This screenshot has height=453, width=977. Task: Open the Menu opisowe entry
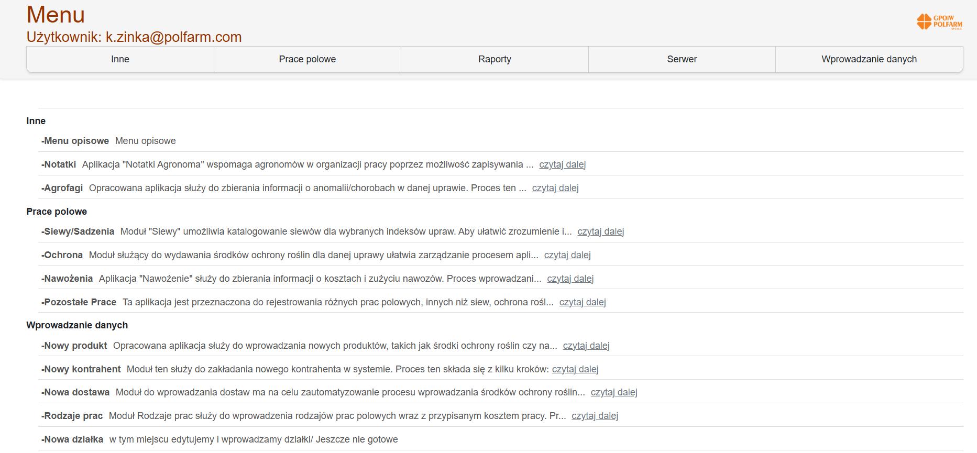76,141
